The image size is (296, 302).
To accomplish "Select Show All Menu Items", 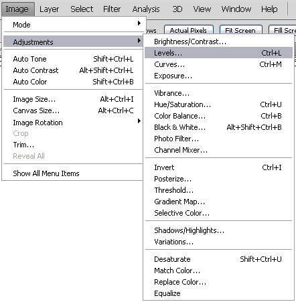I will point(73,173).
